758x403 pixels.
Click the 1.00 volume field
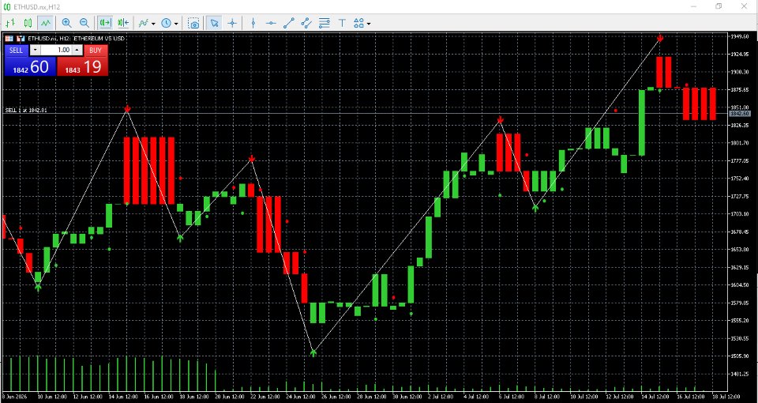[57, 51]
